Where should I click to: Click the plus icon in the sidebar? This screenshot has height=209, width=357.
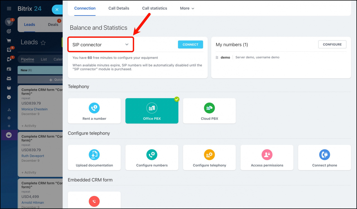point(9,126)
